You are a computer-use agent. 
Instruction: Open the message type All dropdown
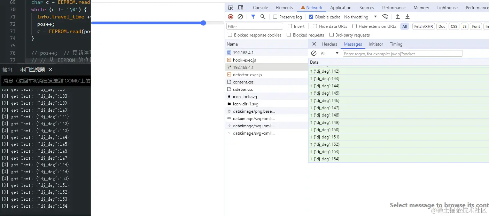[x=329, y=53]
